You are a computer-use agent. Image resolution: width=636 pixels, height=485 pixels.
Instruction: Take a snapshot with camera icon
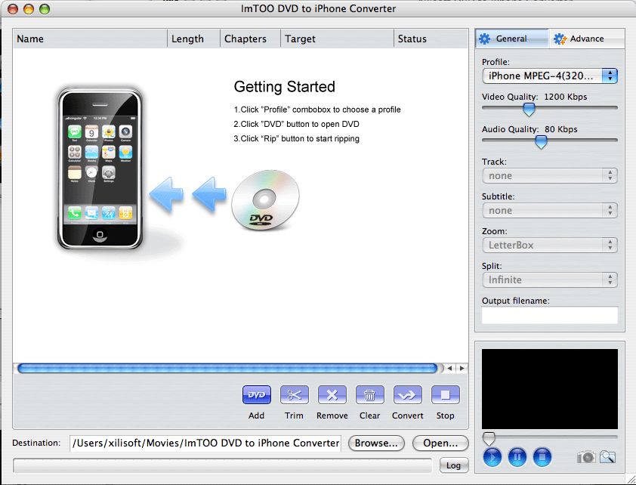click(x=585, y=457)
